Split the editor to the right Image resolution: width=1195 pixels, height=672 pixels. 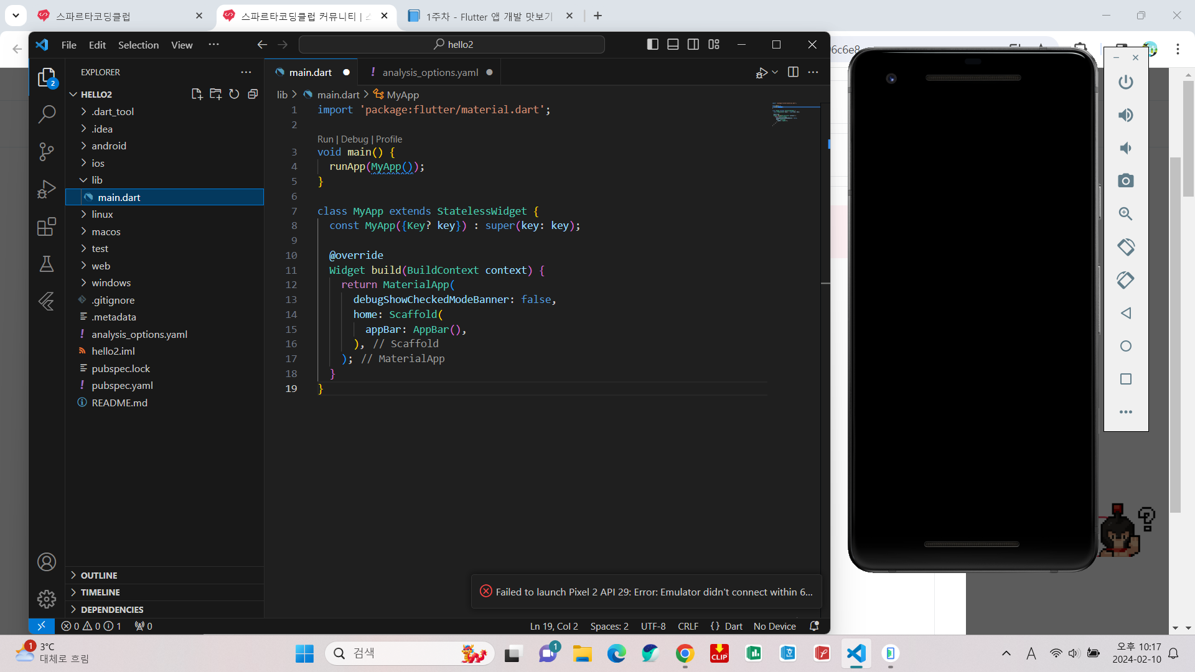[793, 72]
